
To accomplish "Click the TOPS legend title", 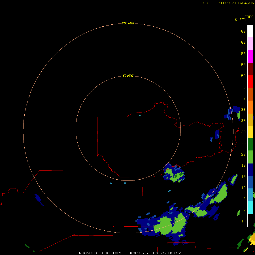I will (249, 17).
